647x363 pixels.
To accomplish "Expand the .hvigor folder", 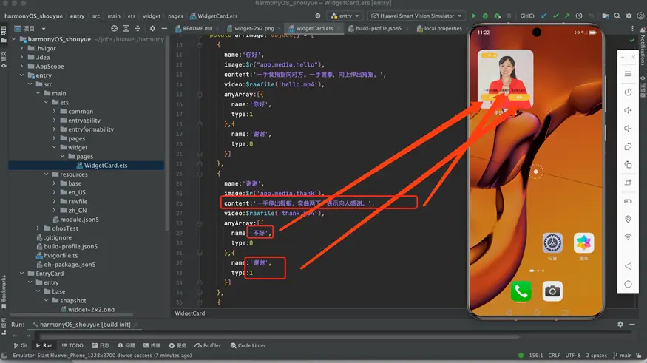I will (x=22, y=48).
